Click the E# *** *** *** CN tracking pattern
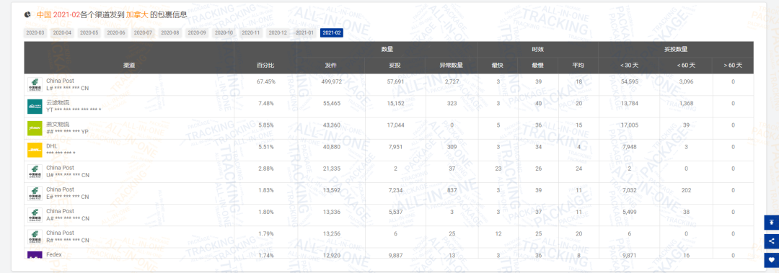 click(x=68, y=197)
